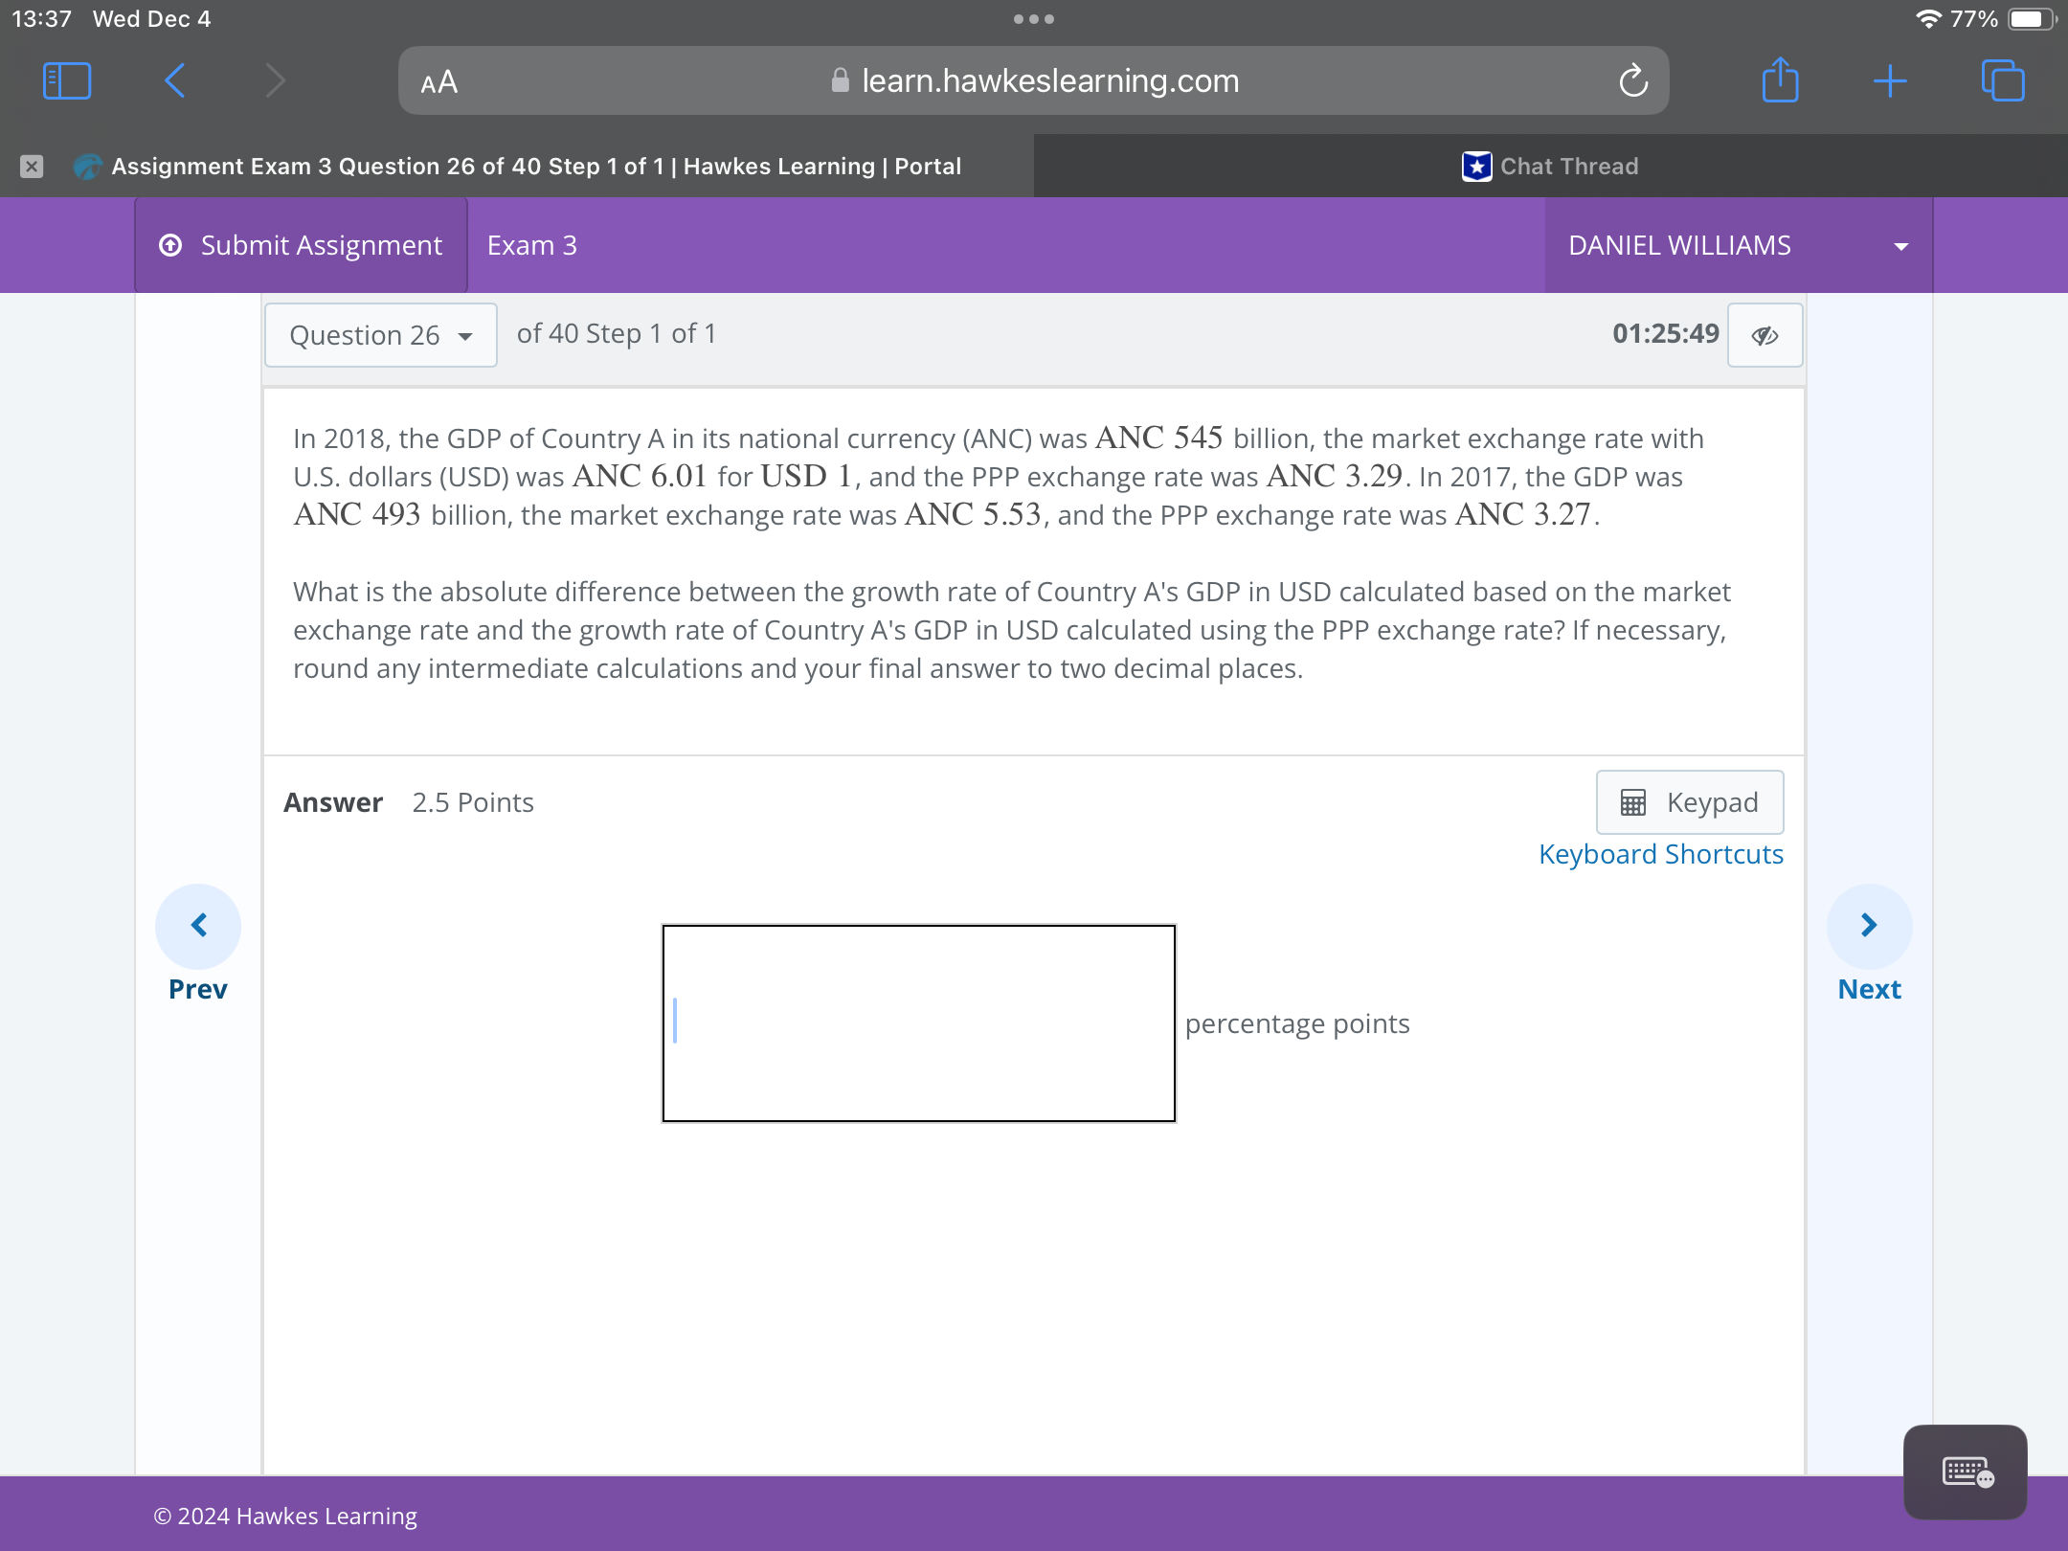The image size is (2068, 1551).
Task: Click Submit Assignment button
Action: tap(302, 245)
